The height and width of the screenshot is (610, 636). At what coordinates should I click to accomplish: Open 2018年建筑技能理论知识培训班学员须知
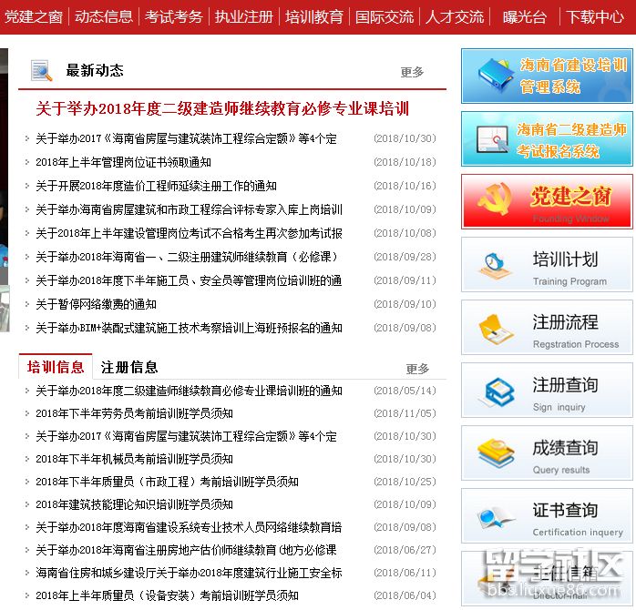pyautogui.click(x=134, y=504)
